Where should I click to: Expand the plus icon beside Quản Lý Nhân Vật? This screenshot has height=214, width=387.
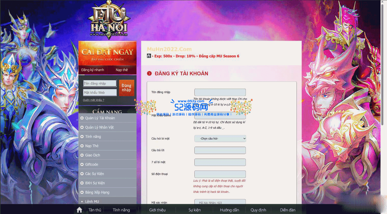82,127
